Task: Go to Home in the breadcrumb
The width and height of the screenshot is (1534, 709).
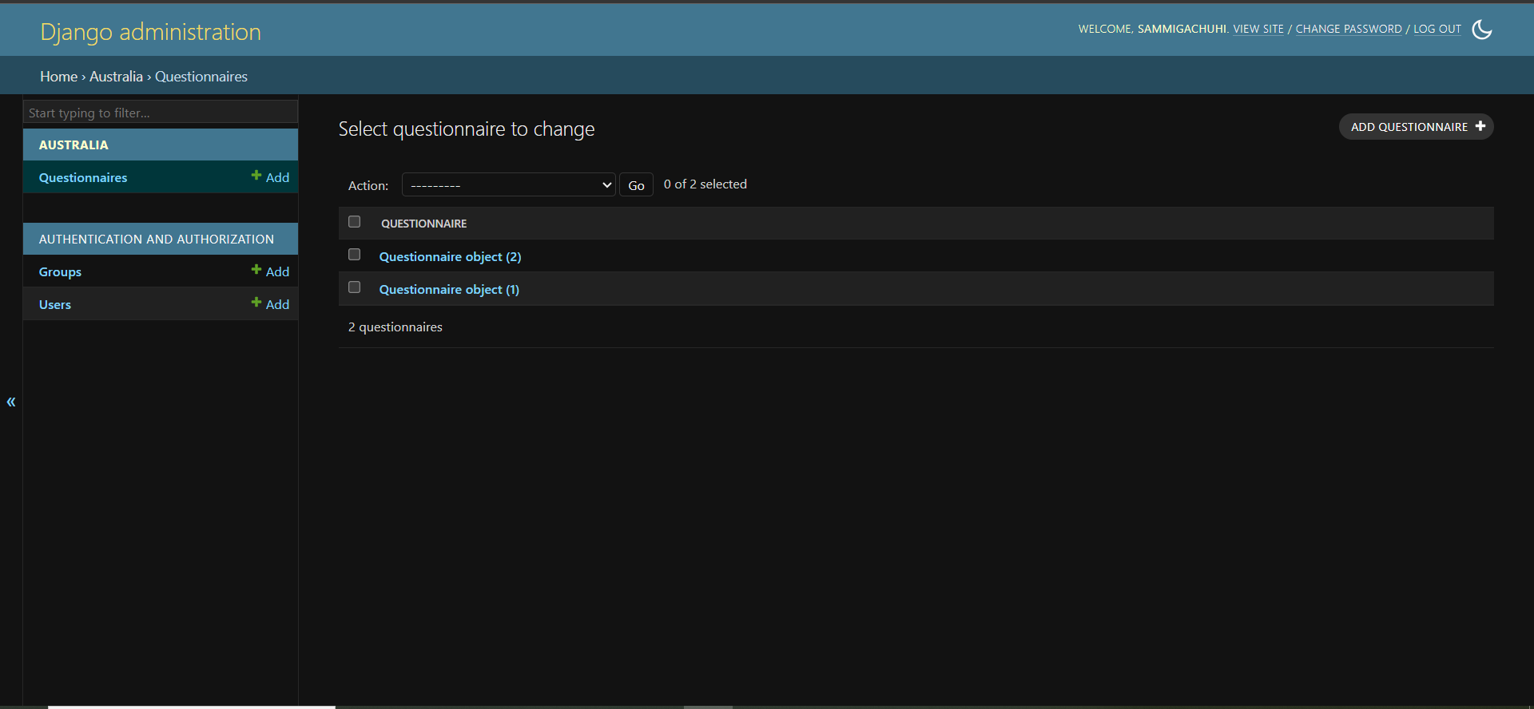Action: (58, 77)
